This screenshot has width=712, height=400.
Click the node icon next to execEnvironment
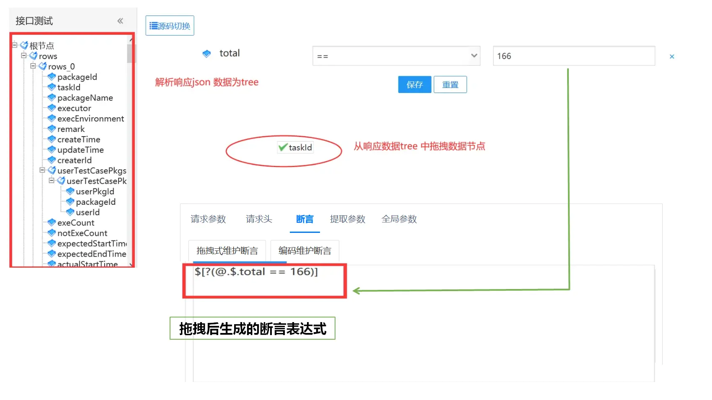point(52,119)
